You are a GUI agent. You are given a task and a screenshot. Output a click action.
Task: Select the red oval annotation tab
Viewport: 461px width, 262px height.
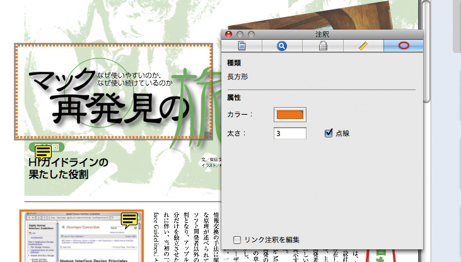pyautogui.click(x=404, y=46)
